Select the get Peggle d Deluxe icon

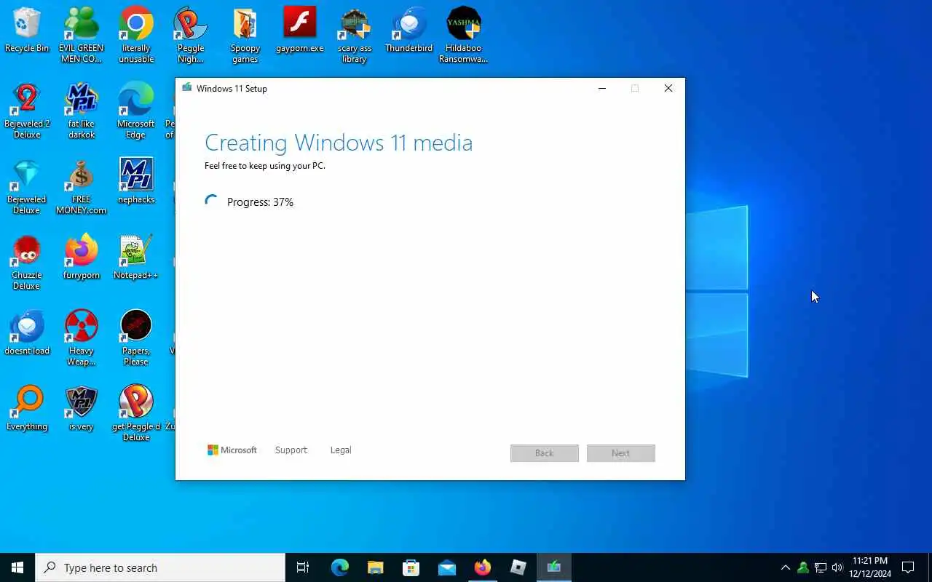136,413
